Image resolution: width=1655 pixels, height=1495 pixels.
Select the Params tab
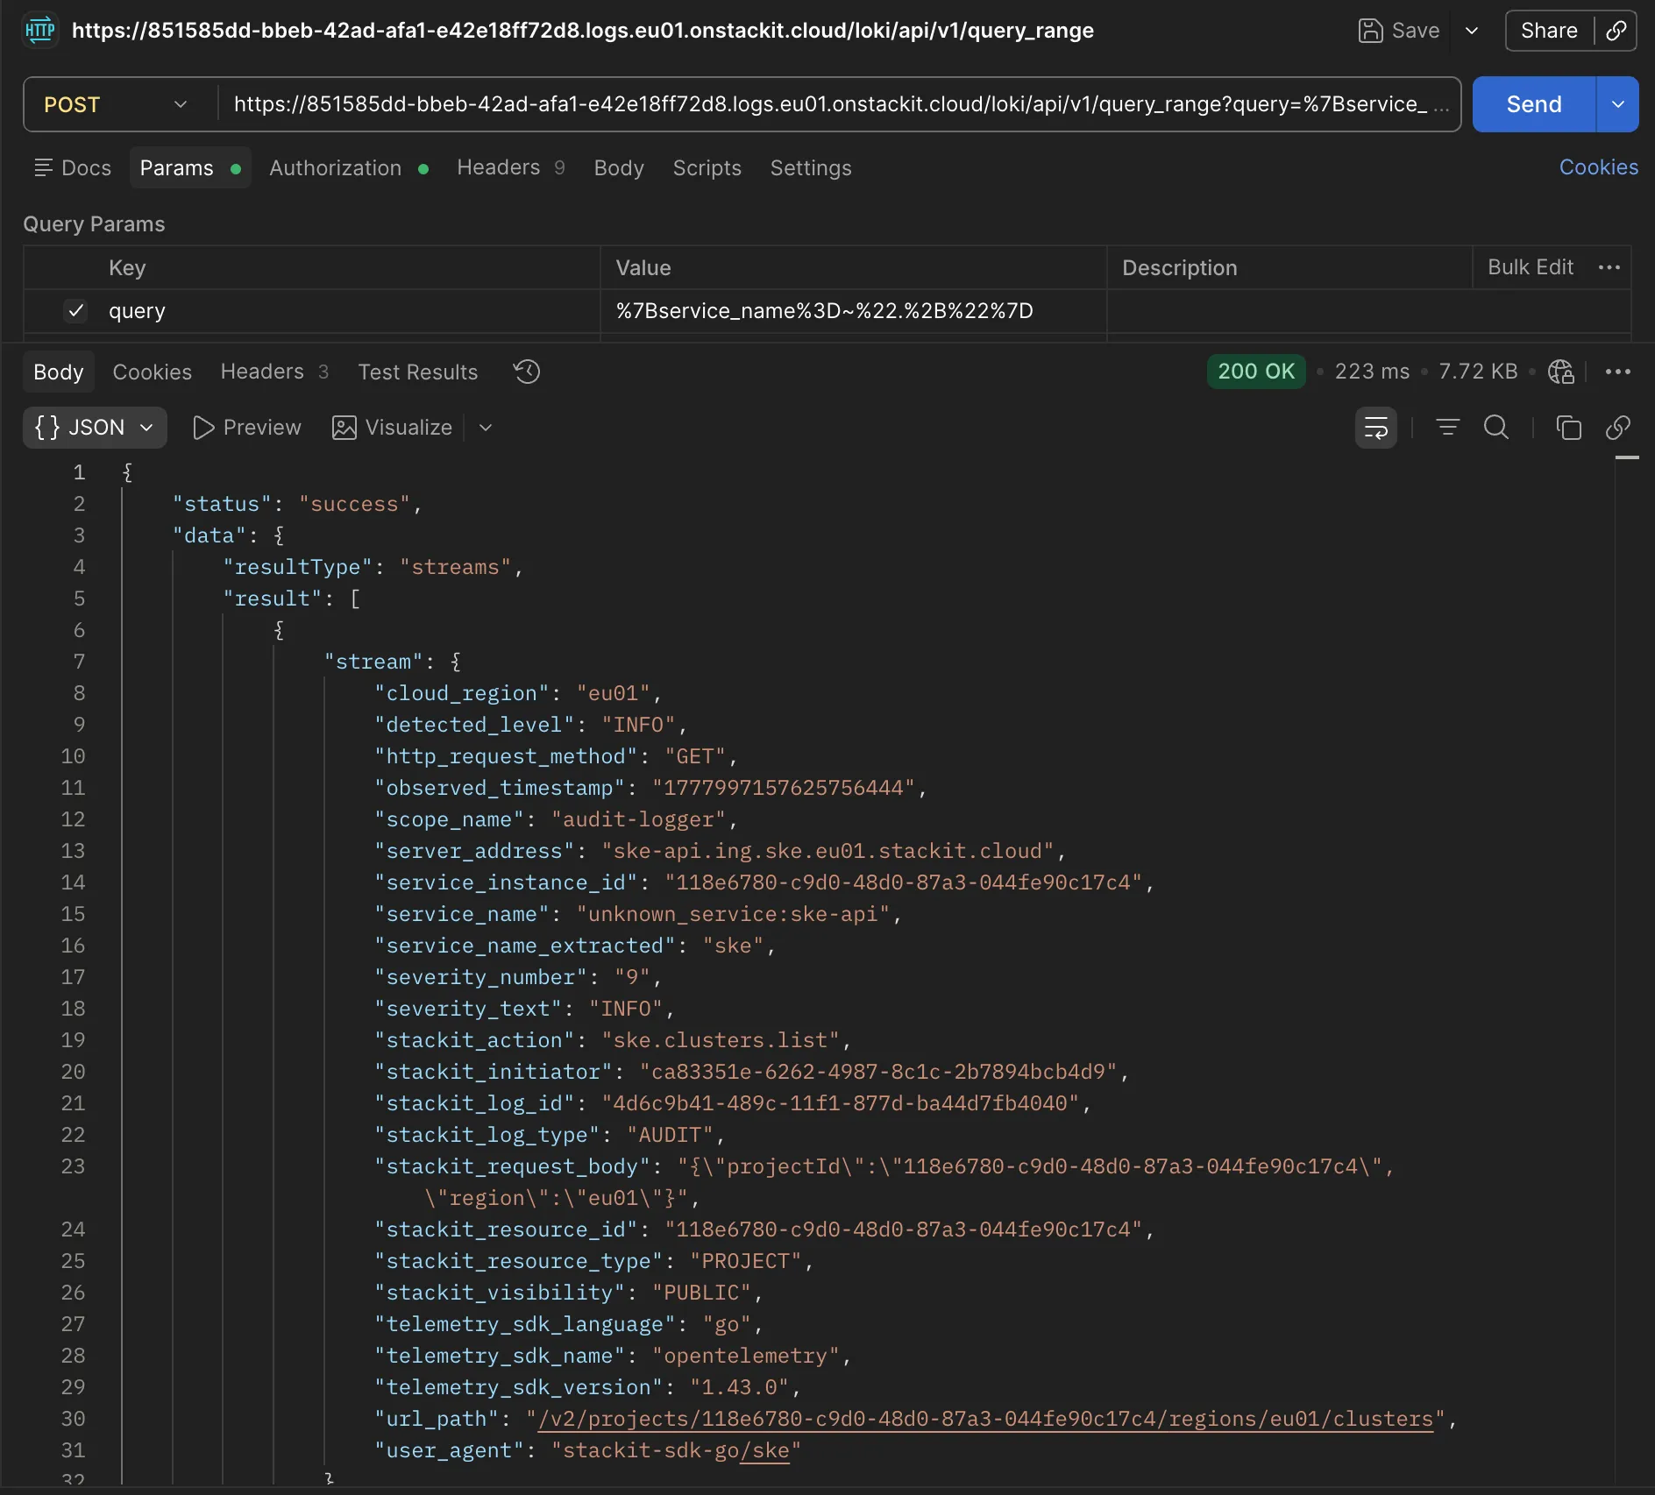click(x=190, y=167)
